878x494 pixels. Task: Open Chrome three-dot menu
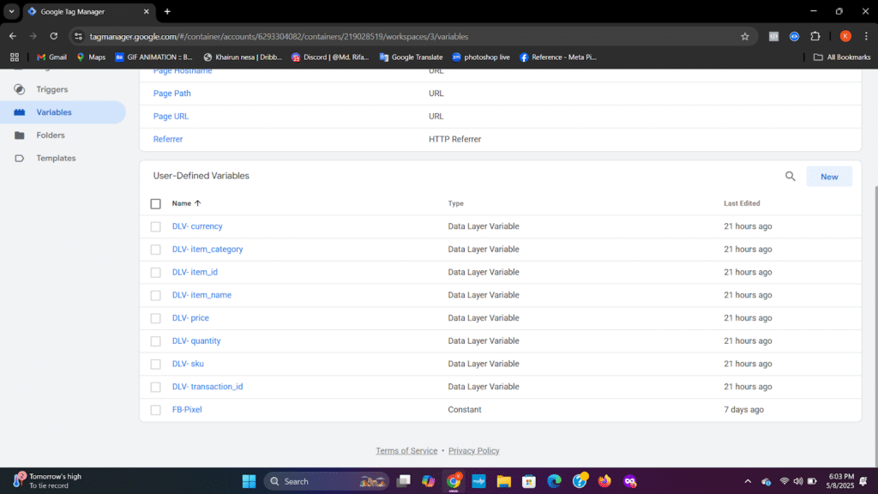pyautogui.click(x=866, y=36)
